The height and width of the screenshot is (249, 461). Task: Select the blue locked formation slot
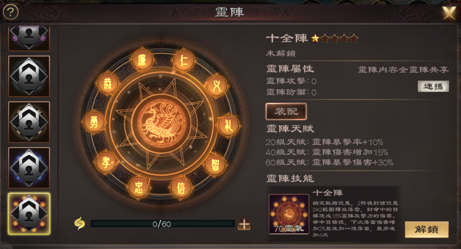[29, 168]
